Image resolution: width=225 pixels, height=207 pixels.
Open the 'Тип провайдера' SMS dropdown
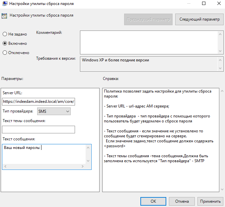point(53,111)
